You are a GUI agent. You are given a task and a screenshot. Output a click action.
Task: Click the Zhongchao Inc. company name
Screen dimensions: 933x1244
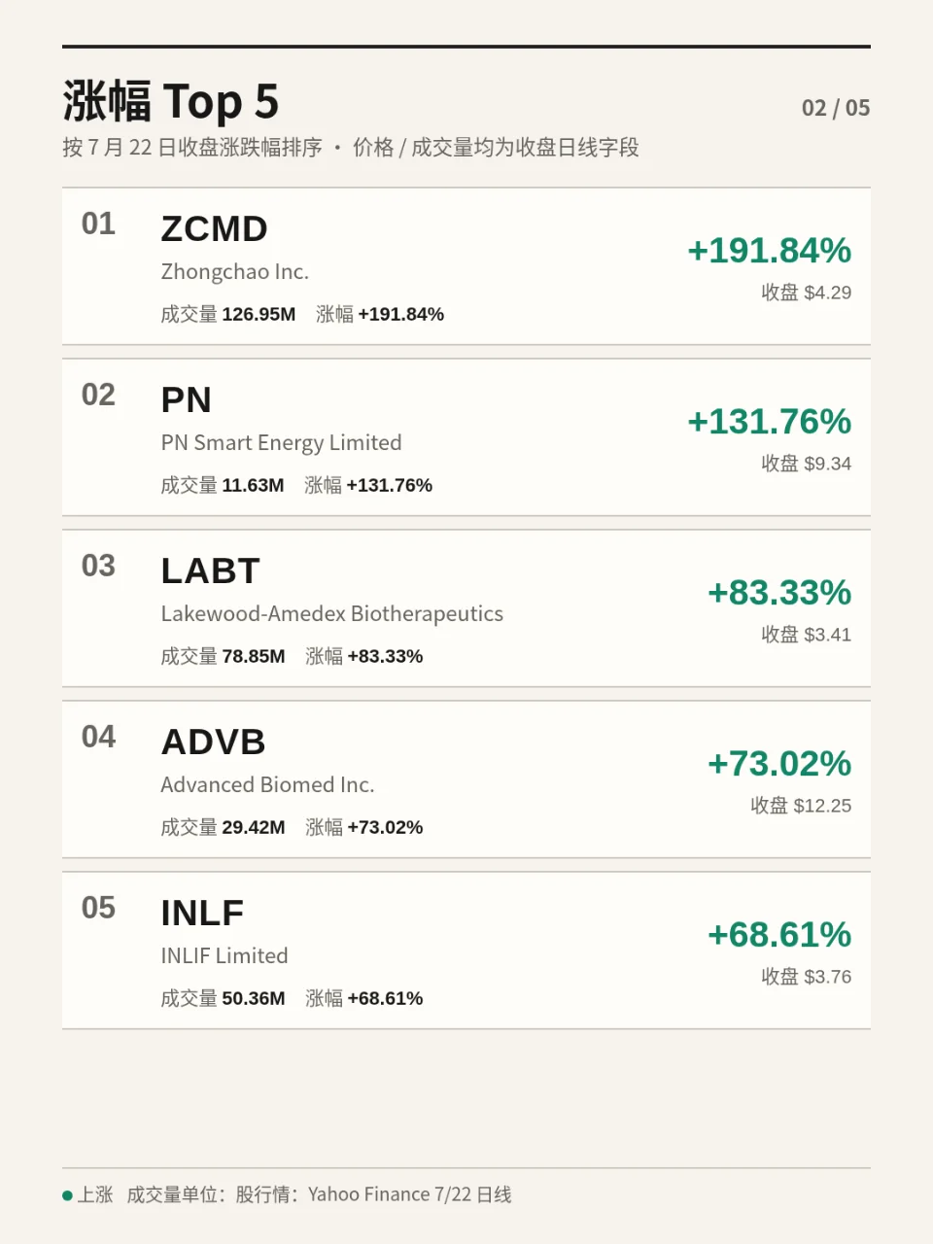coord(235,272)
